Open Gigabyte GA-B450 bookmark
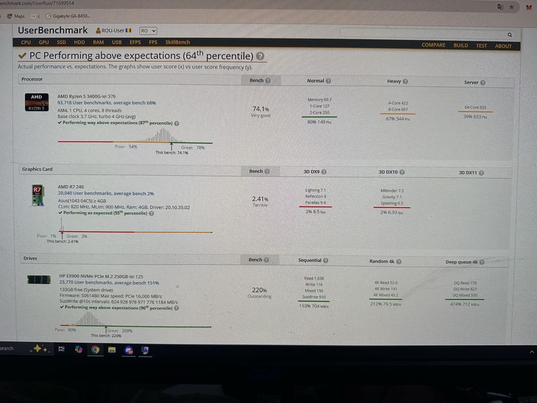This screenshot has height=403, width=537. pyautogui.click(x=68, y=16)
